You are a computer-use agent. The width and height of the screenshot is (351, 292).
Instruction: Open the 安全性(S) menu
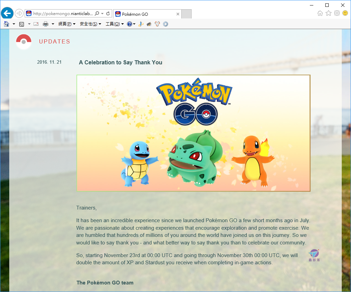click(90, 24)
